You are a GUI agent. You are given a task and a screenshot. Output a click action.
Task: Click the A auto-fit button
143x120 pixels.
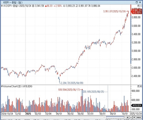coord(134,117)
